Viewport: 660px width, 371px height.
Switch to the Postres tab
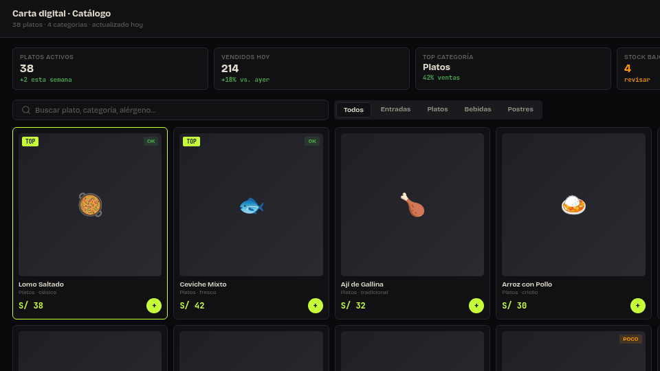[x=520, y=109]
